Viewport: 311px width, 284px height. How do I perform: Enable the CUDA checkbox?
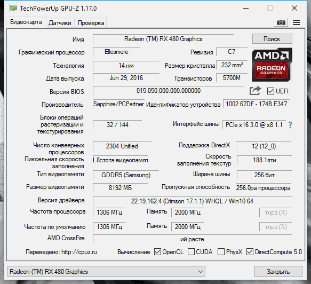191,252
